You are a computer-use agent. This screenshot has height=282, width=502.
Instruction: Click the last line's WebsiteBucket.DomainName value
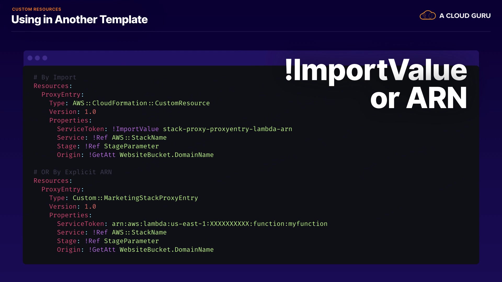(x=167, y=250)
